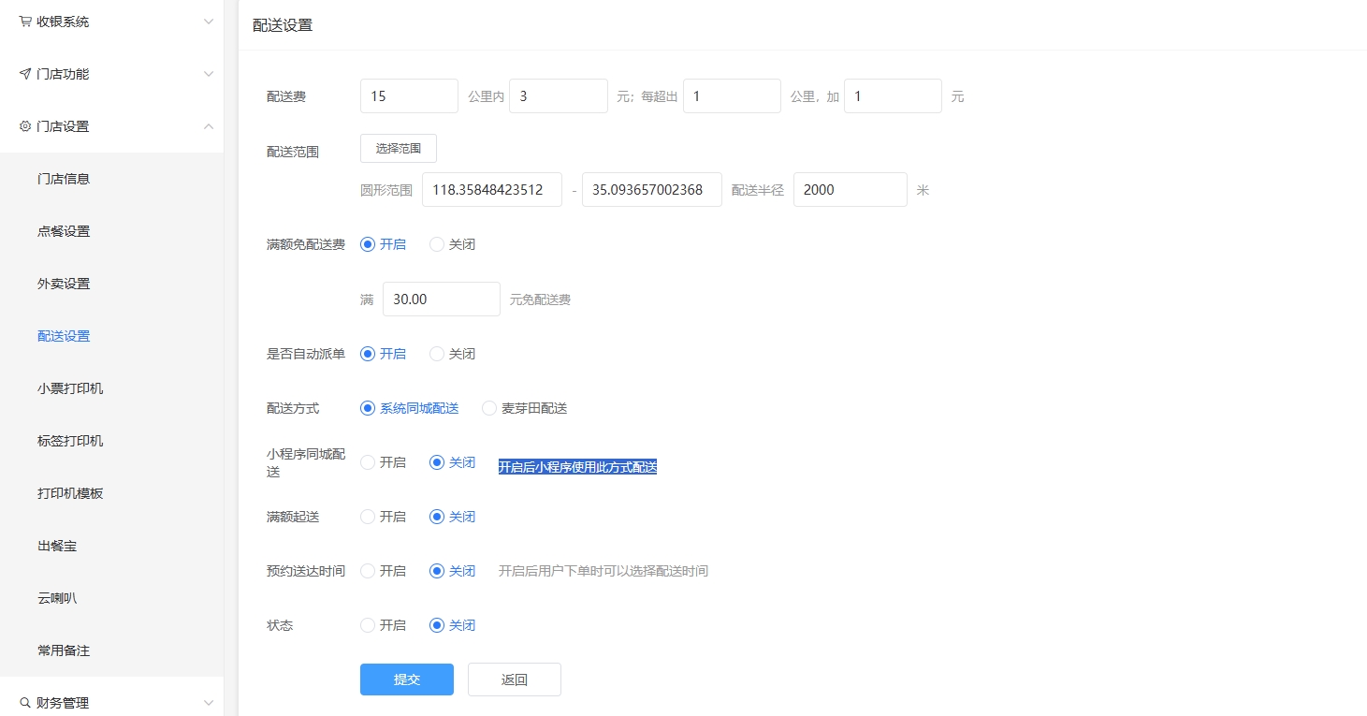1367x716 pixels.
Task: Enable 开启 for 小程序同城配送
Action: [368, 462]
